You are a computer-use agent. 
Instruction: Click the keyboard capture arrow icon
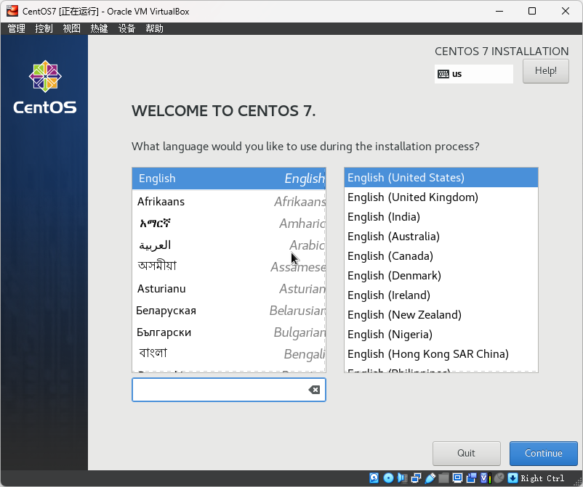click(512, 478)
